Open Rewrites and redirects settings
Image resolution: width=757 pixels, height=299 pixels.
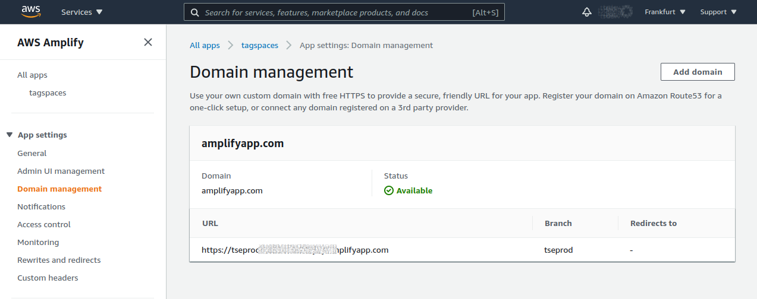pos(59,260)
